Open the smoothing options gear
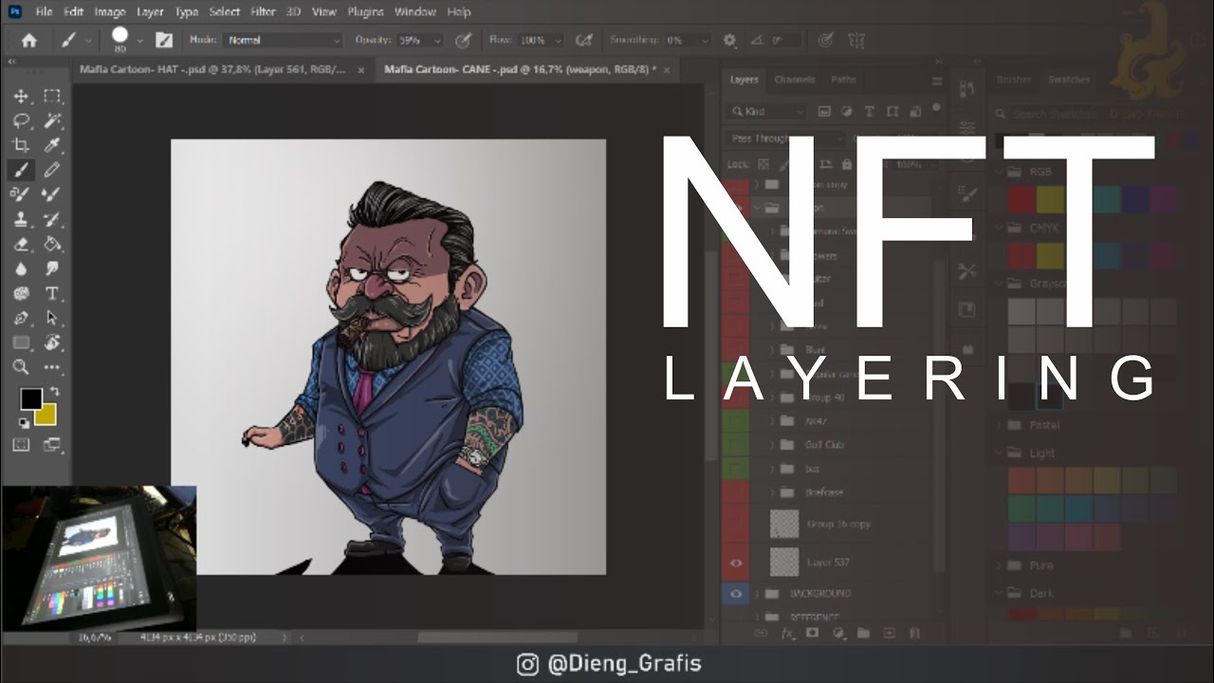This screenshot has width=1214, height=683. click(x=729, y=40)
